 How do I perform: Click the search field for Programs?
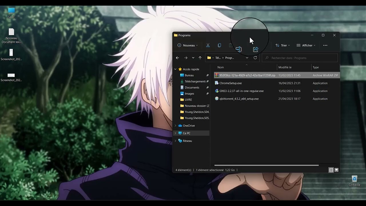pyautogui.click(x=300, y=58)
